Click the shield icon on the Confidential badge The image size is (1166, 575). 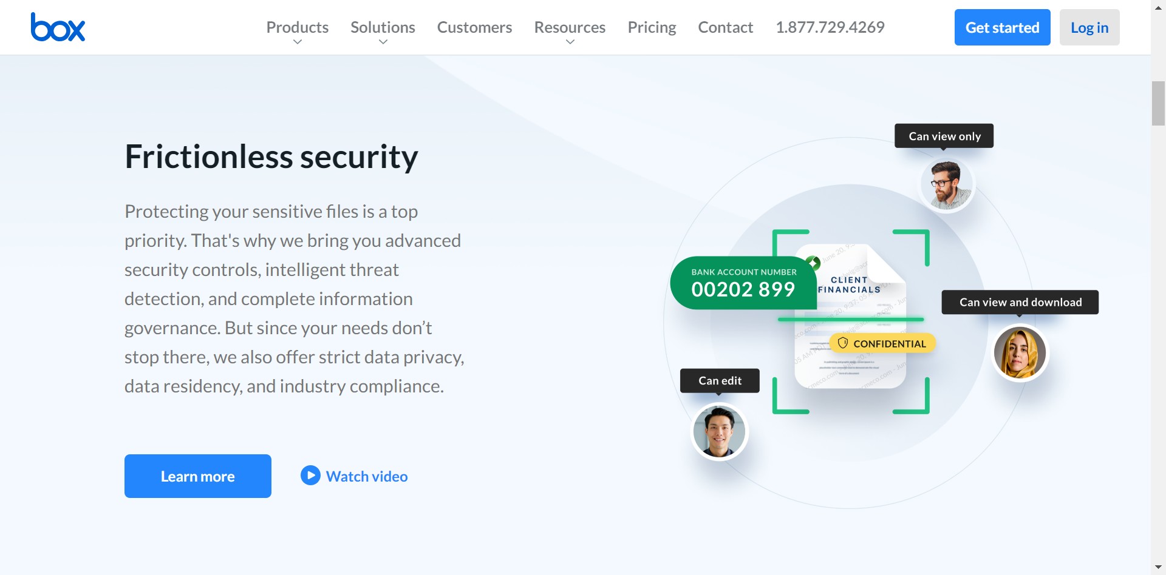842,343
